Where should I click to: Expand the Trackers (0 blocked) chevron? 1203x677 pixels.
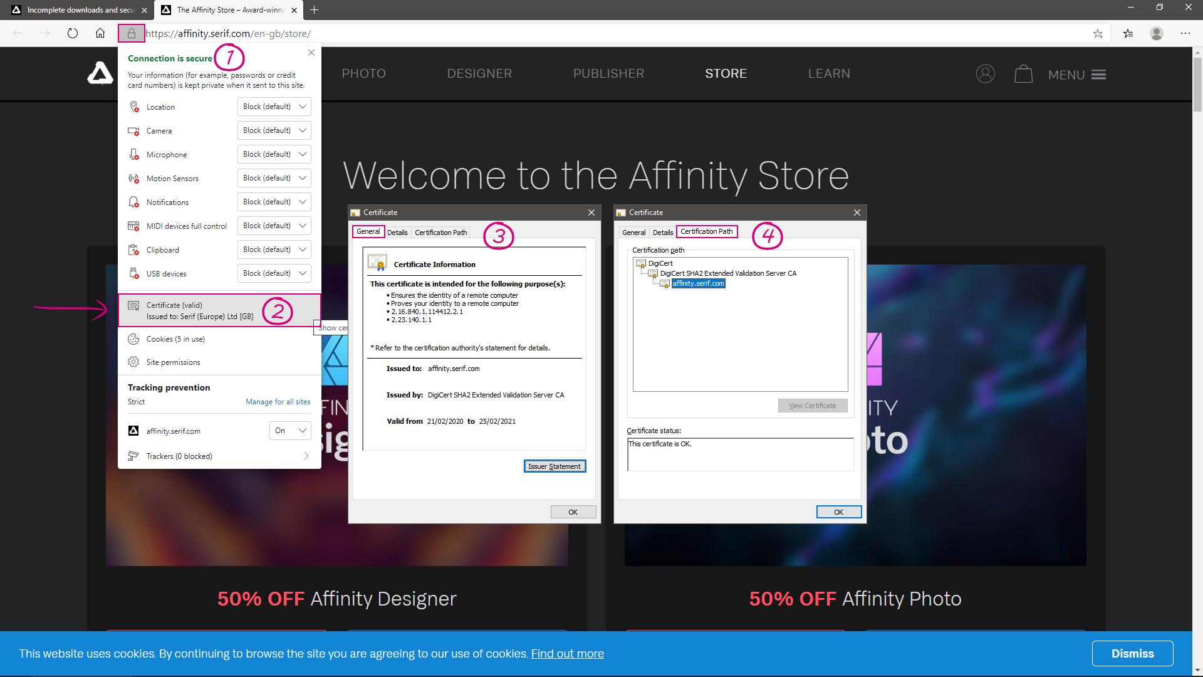pos(306,456)
